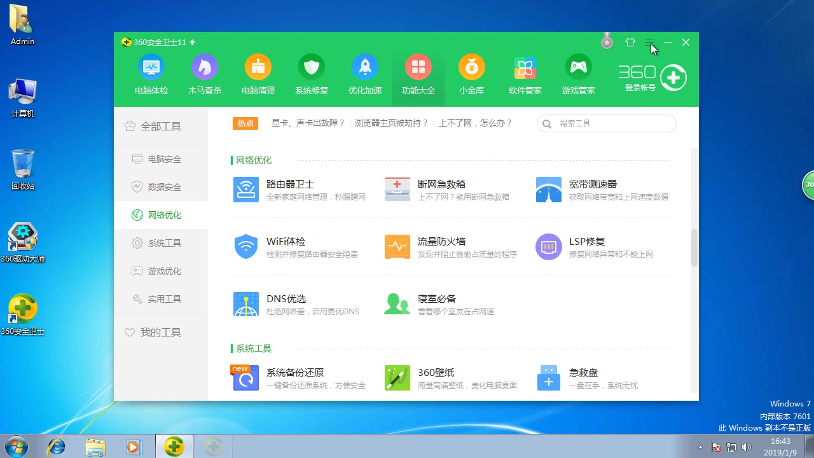Launch 360壁纸 tool icon
Screen dimensions: 814x458
(x=397, y=378)
